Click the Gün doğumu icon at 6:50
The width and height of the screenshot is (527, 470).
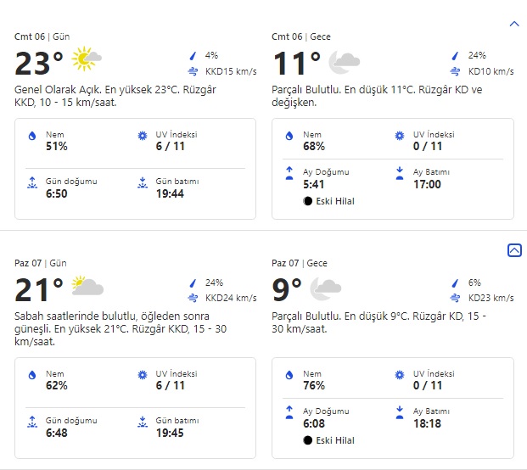pos(32,182)
